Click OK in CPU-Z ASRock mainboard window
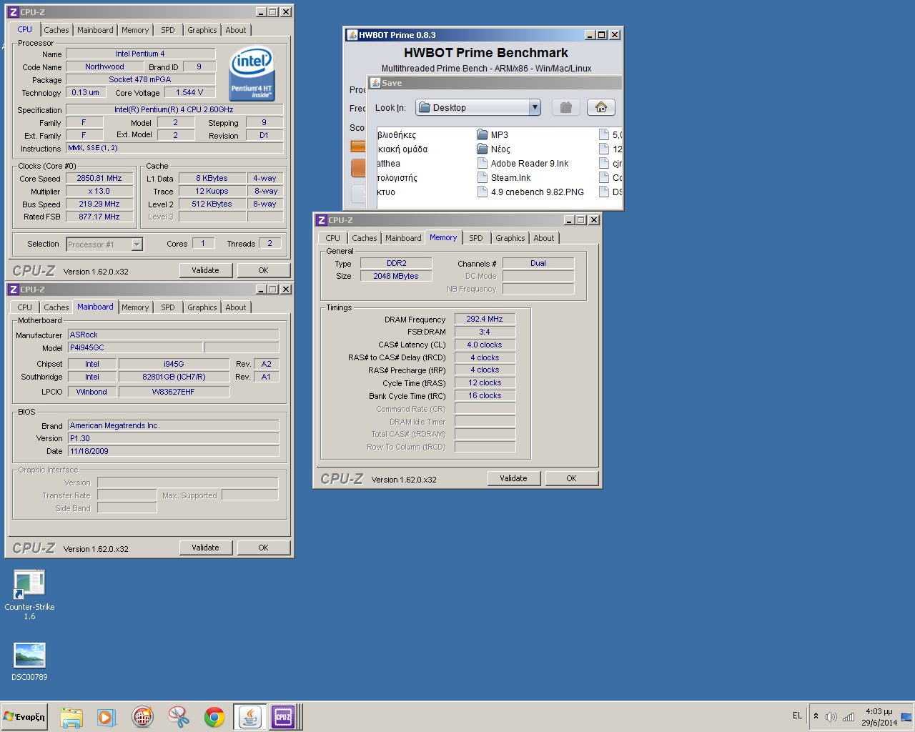Image resolution: width=915 pixels, height=732 pixels. (x=263, y=548)
